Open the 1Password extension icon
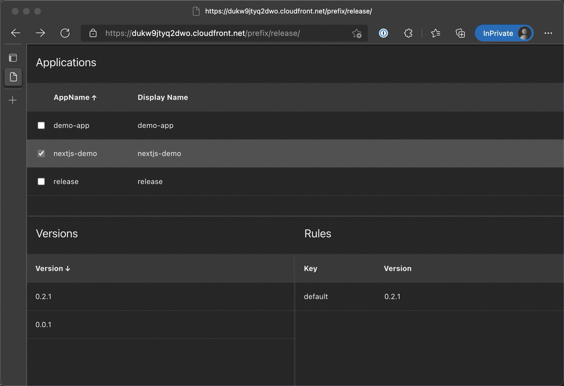This screenshot has height=386, width=564. tap(383, 33)
